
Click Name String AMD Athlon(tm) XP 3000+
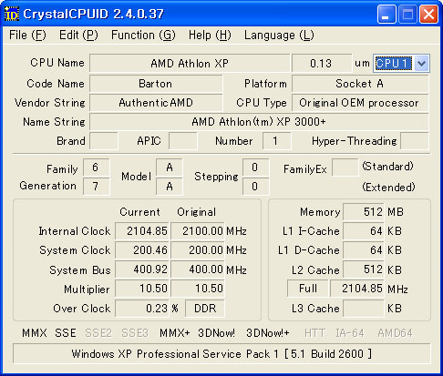(x=259, y=122)
